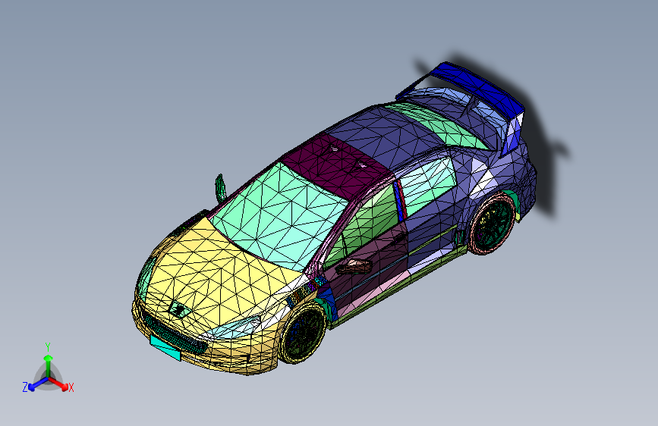Click the blue Z axis of the triad
Viewport: 658px width, 426px height.
coord(36,384)
